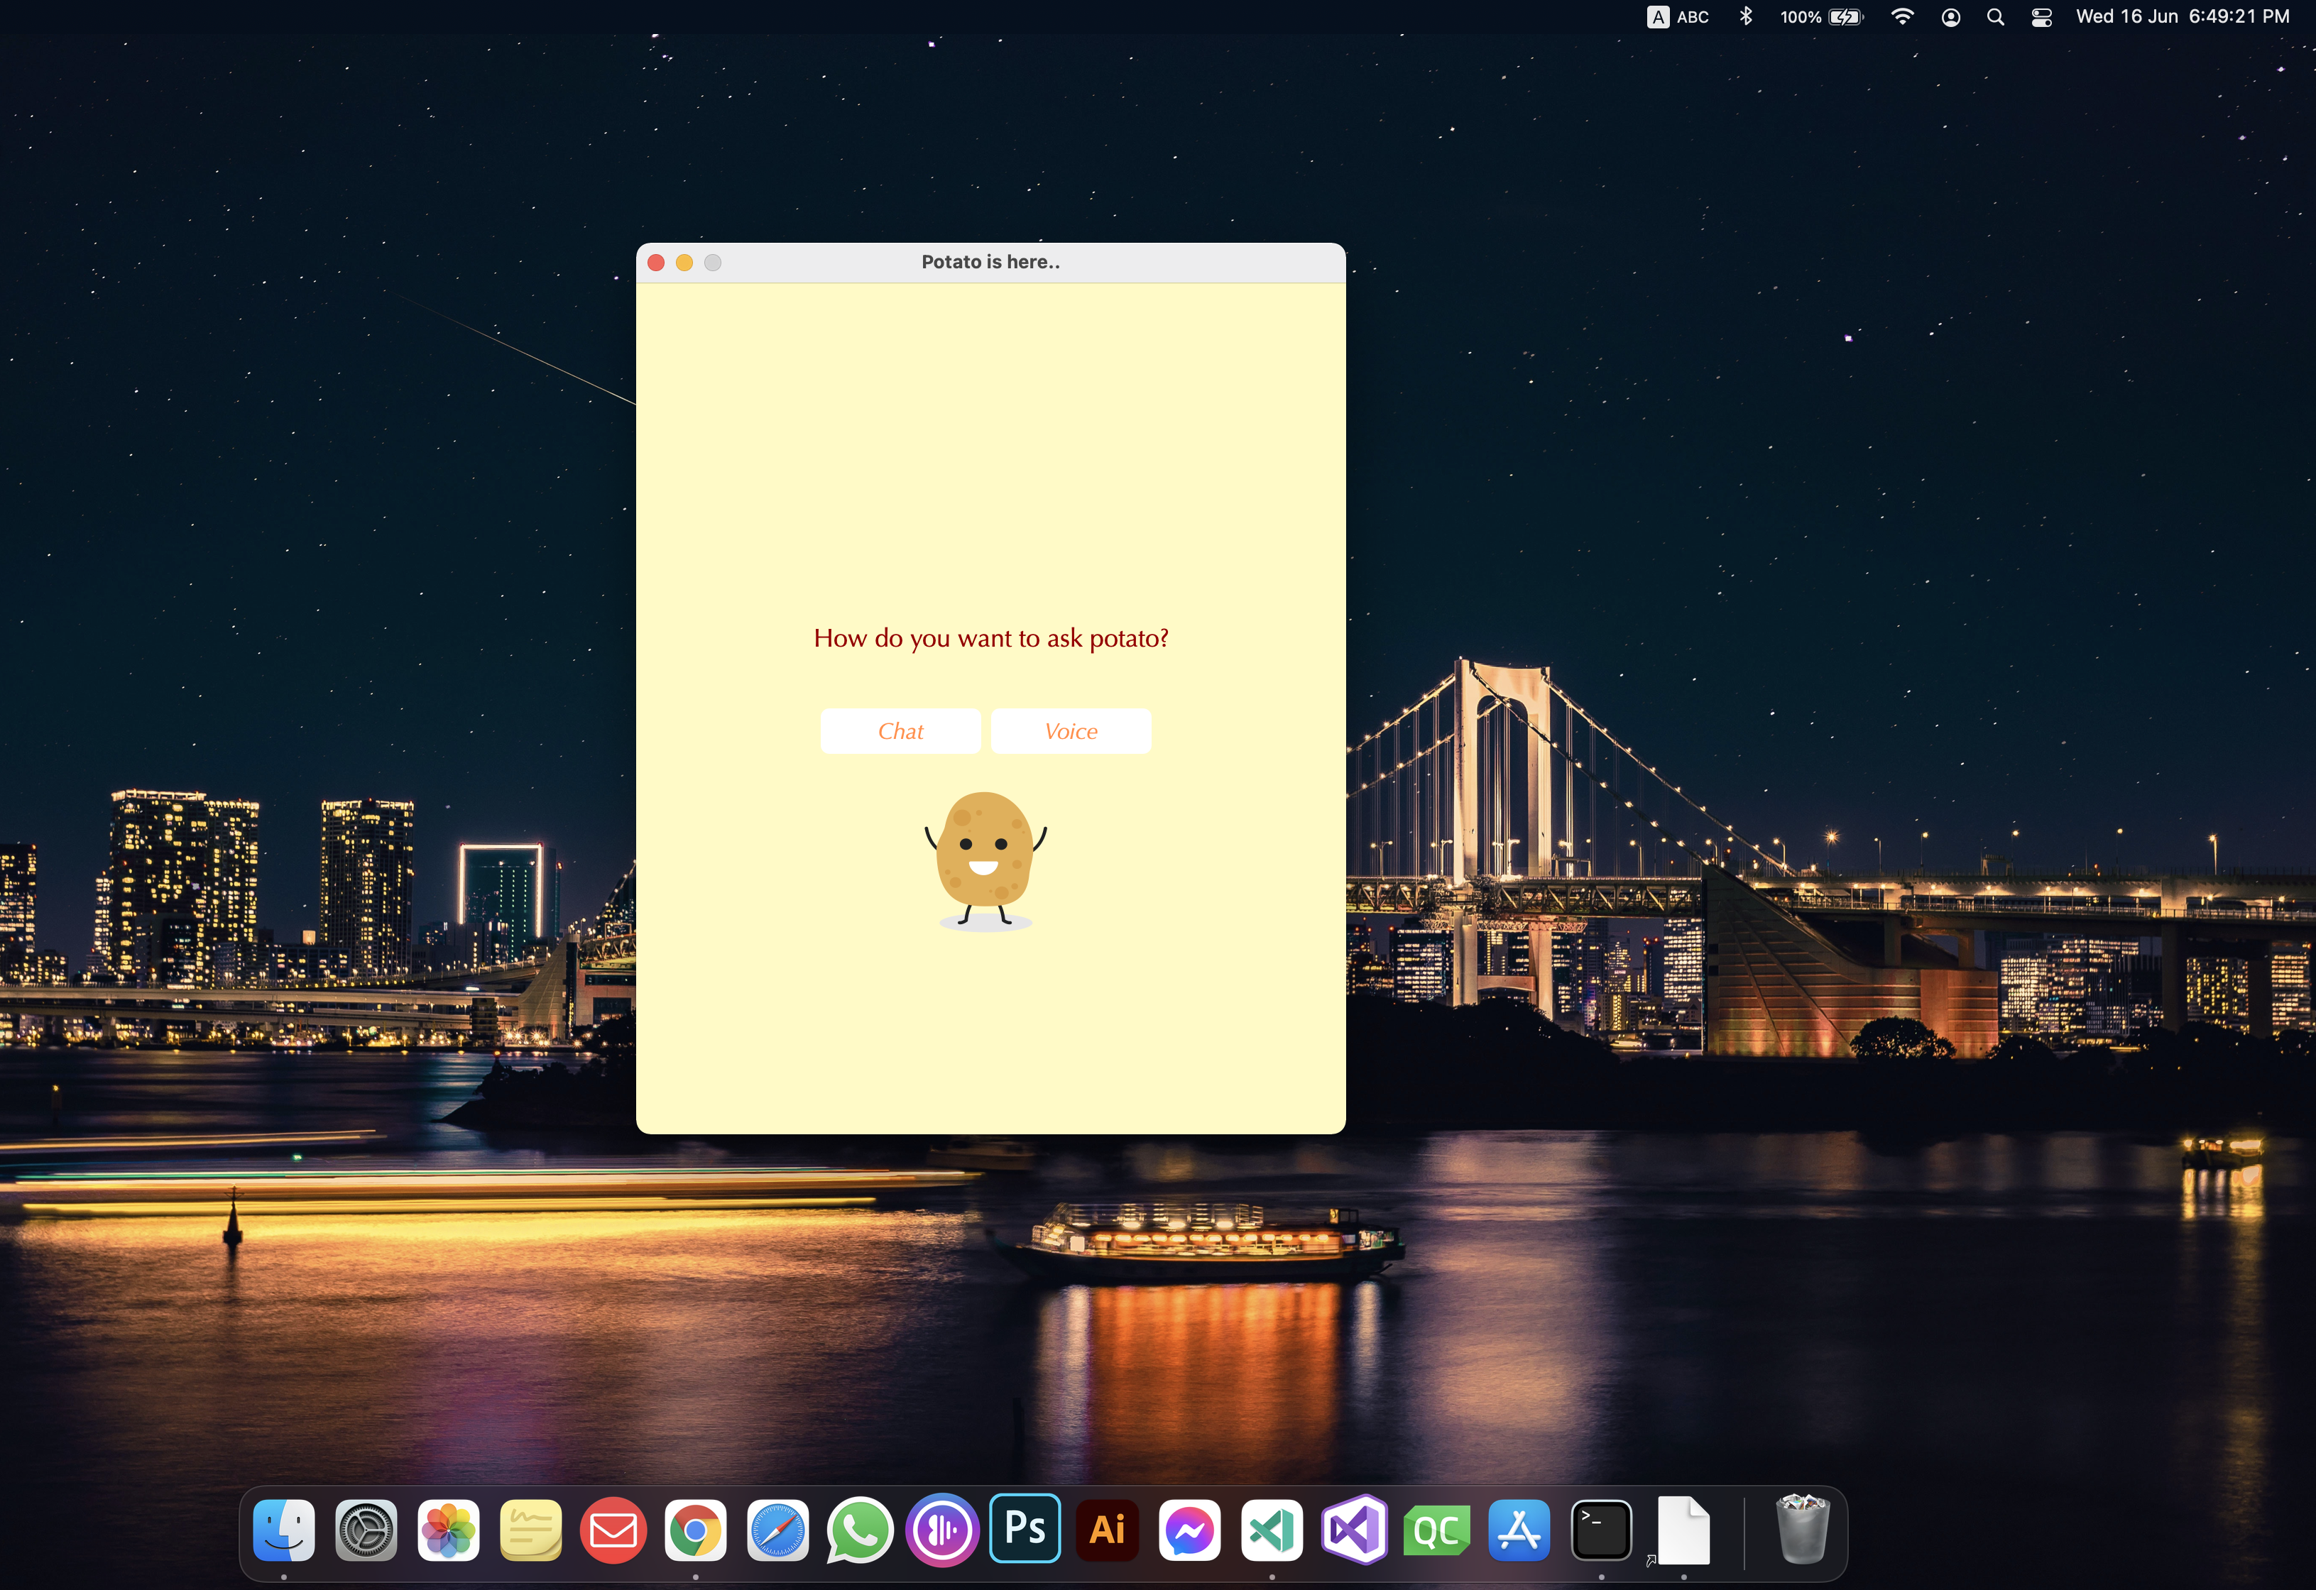This screenshot has height=1590, width=2316.
Task: Click the Spotlight search icon
Action: click(1995, 17)
